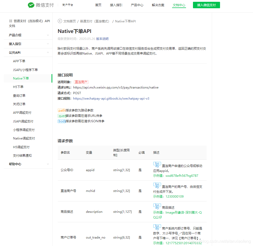253x246 pixels.
Task: Click the body parameter tag
Action: pos(61,121)
